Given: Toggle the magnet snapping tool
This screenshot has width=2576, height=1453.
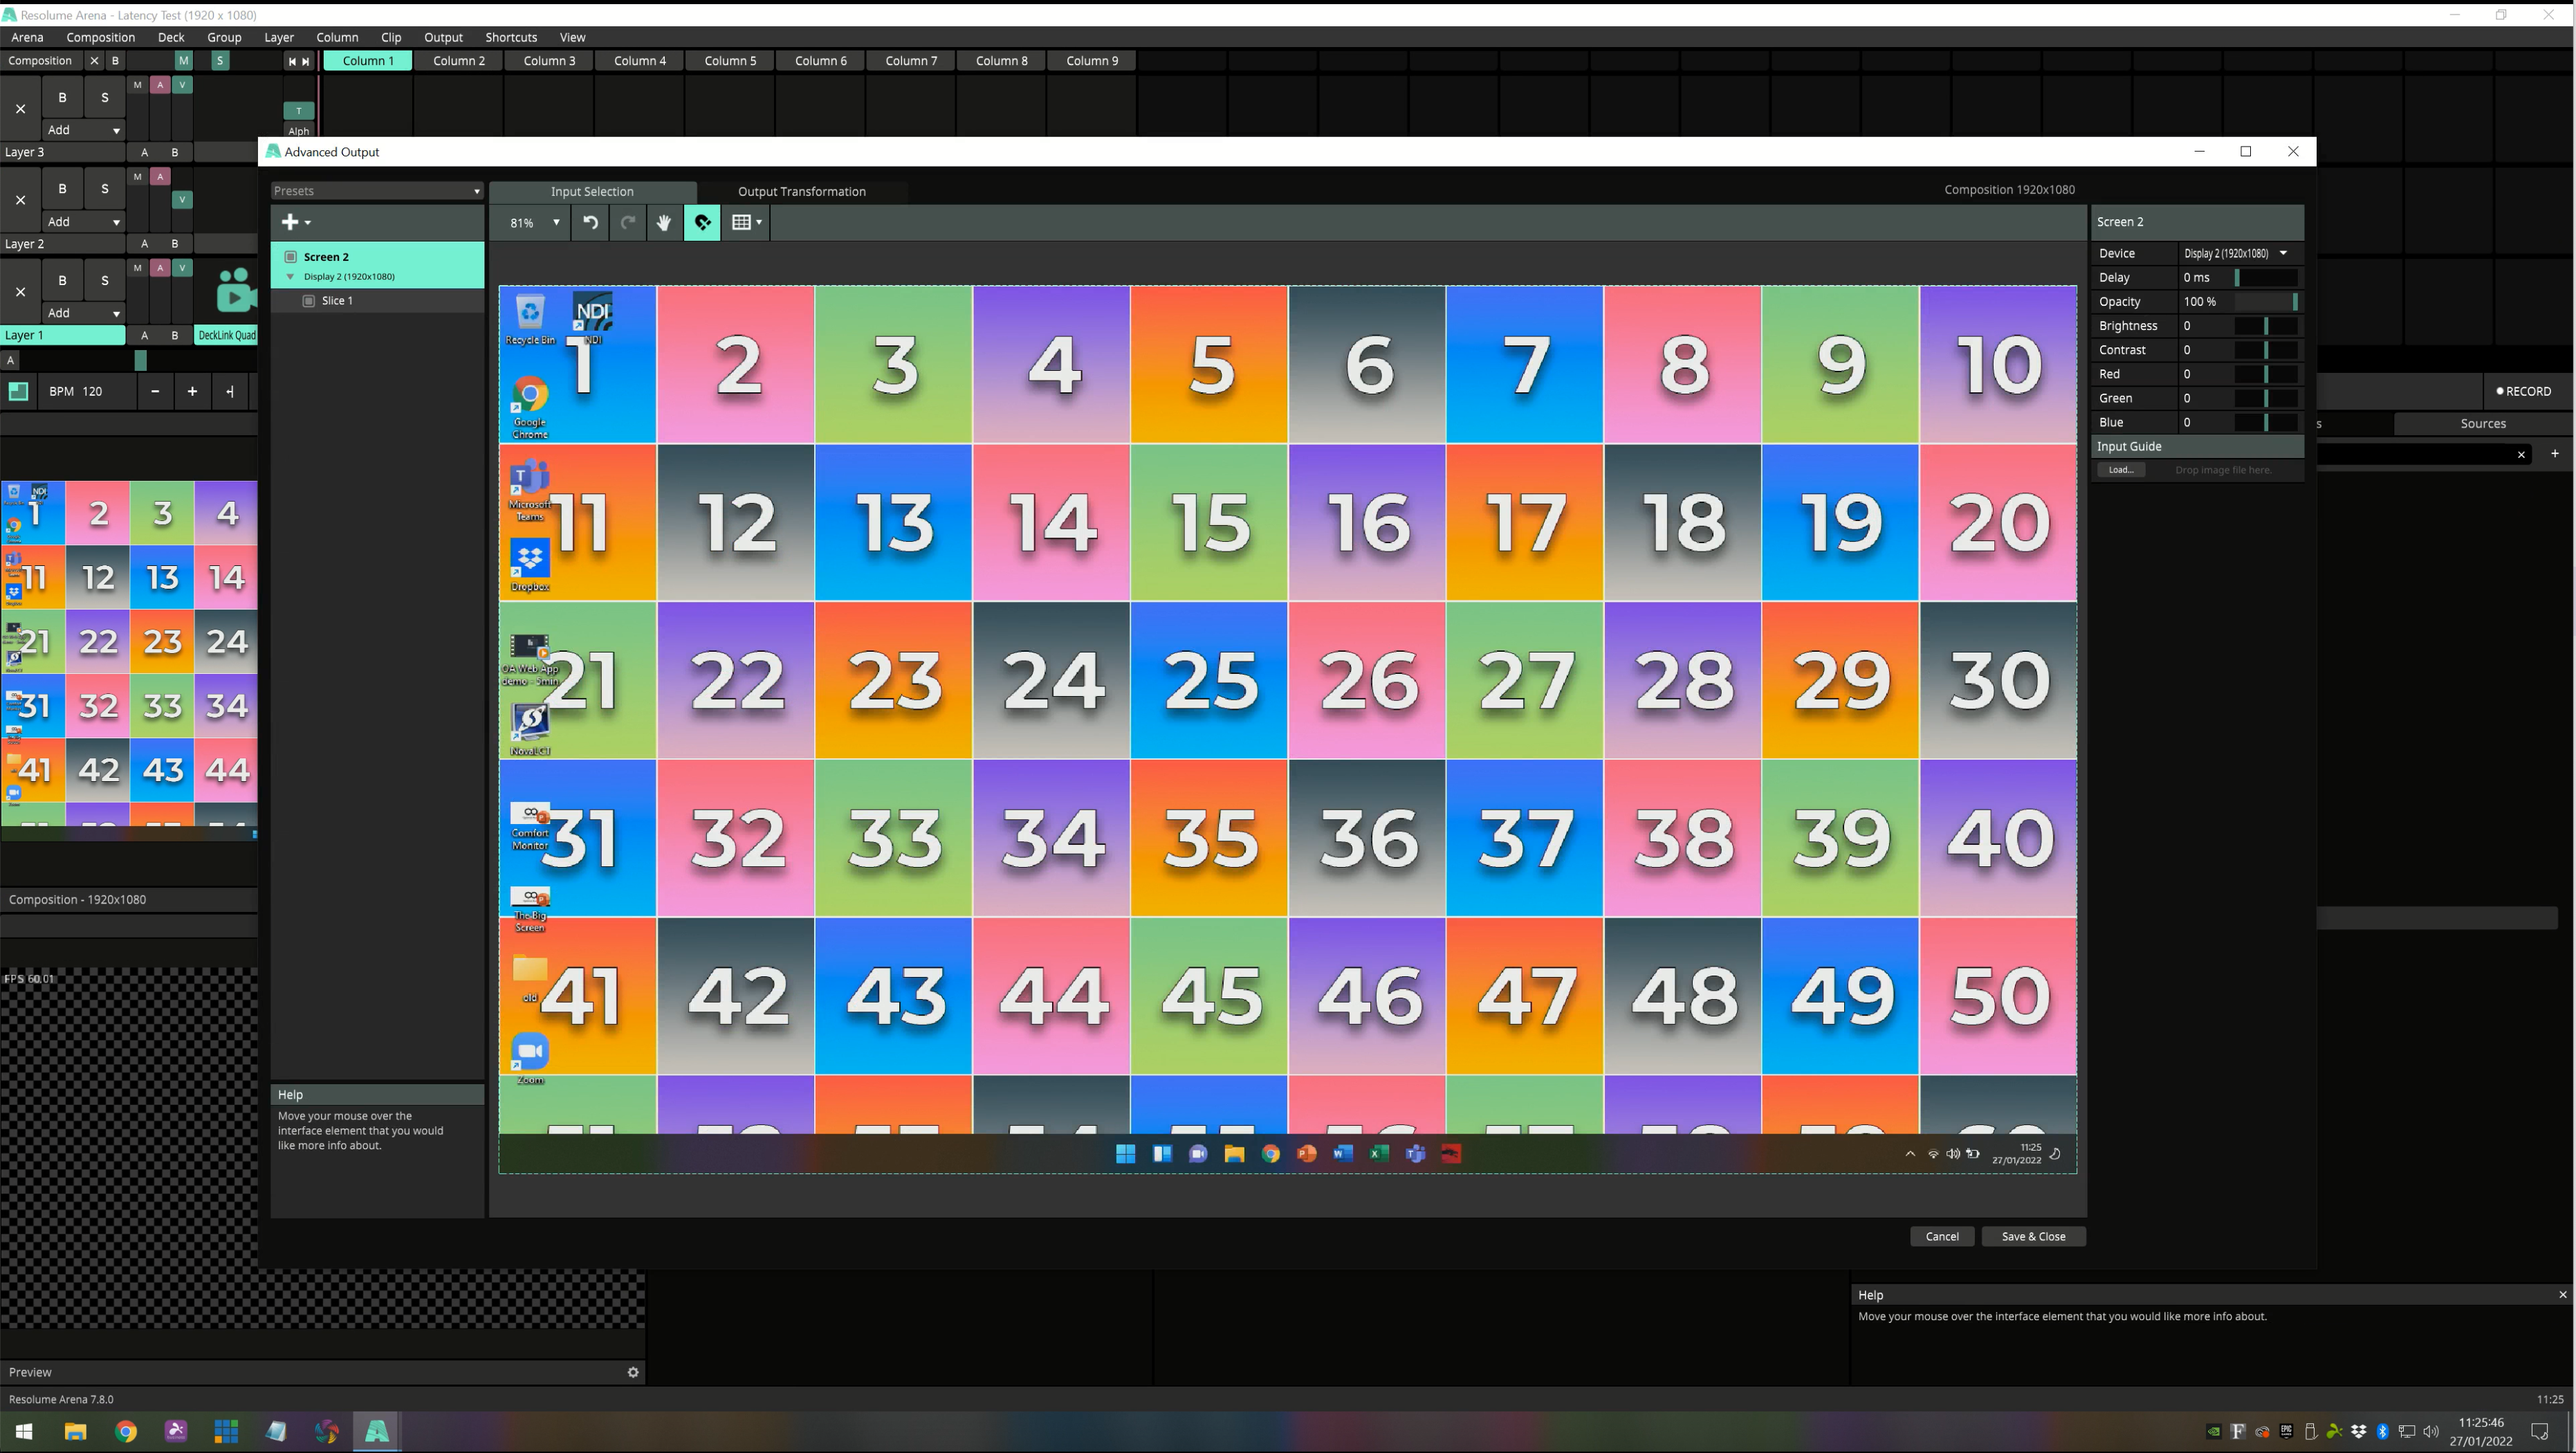Looking at the screenshot, I should tap(702, 222).
